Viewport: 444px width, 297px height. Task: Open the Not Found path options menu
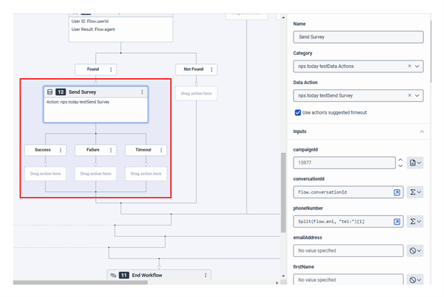click(x=212, y=69)
